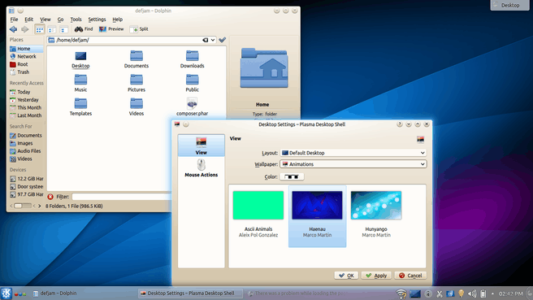
Task: Open the KDE application launcher
Action: pos(6,293)
